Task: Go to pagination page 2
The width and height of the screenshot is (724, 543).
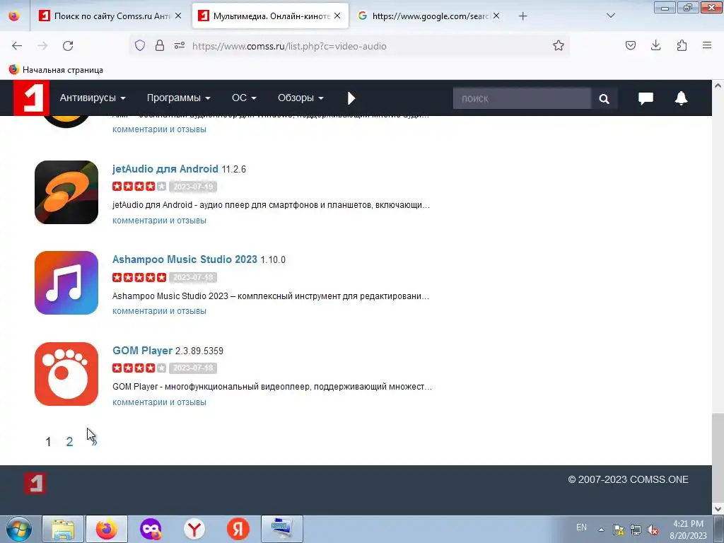Action: pos(69,442)
